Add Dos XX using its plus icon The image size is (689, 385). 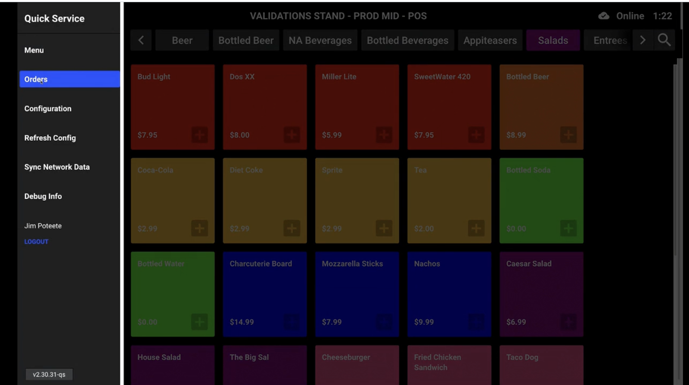(292, 135)
